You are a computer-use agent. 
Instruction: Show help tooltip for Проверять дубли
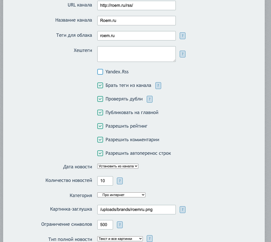click(150, 99)
